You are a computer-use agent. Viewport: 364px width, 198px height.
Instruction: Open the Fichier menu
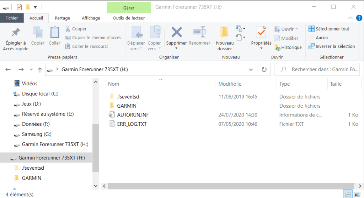12,18
